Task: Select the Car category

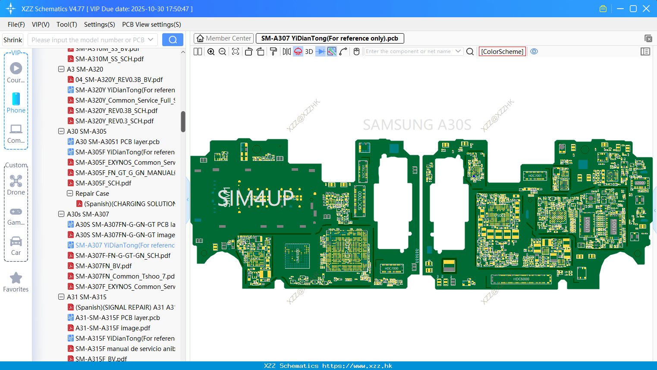Action: pos(16,246)
